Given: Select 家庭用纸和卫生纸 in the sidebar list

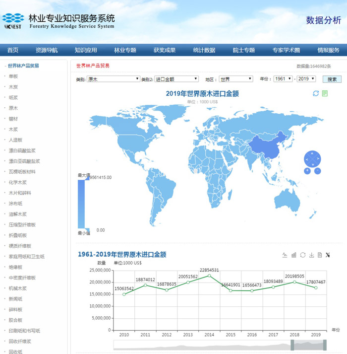Looking at the screenshot, I should point(27,257).
